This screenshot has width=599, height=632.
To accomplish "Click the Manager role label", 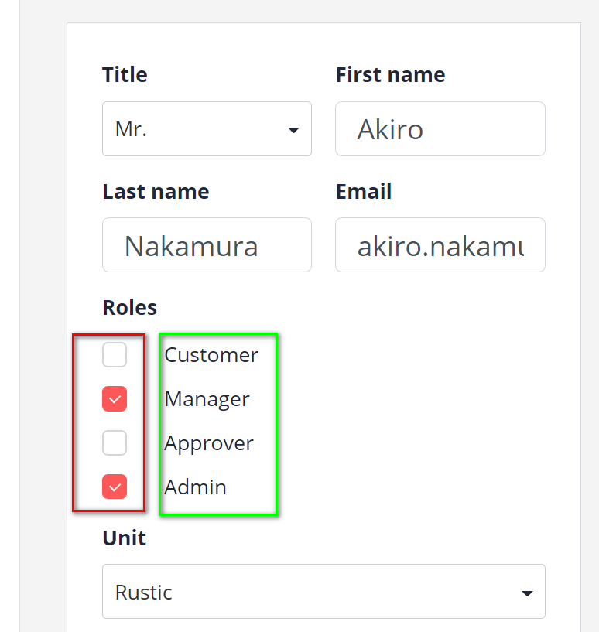I will coord(207,399).
